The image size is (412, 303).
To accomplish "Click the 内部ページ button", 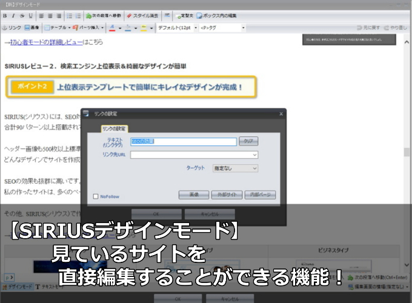I will (x=260, y=195).
